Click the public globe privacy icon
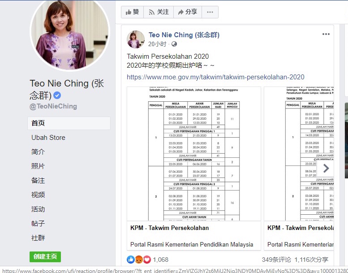Viewport: 348px width, 273px height. [174, 44]
